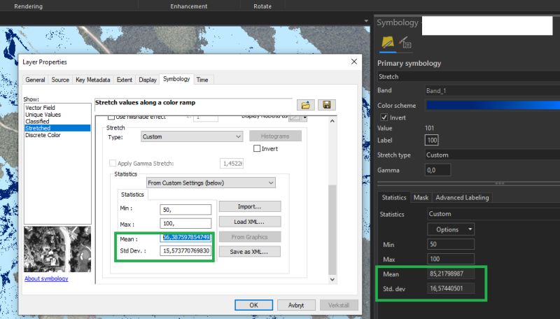Select the Statistics tab in Symbology pane

click(394, 197)
